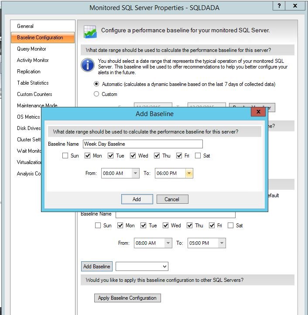Image resolution: width=308 pixels, height=315 pixels.
Task: Click the help question mark button
Action: click(279, 6)
